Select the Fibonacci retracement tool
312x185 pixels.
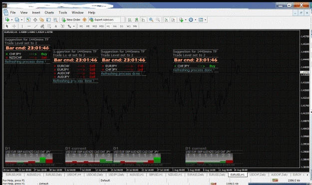(x=49, y=26)
